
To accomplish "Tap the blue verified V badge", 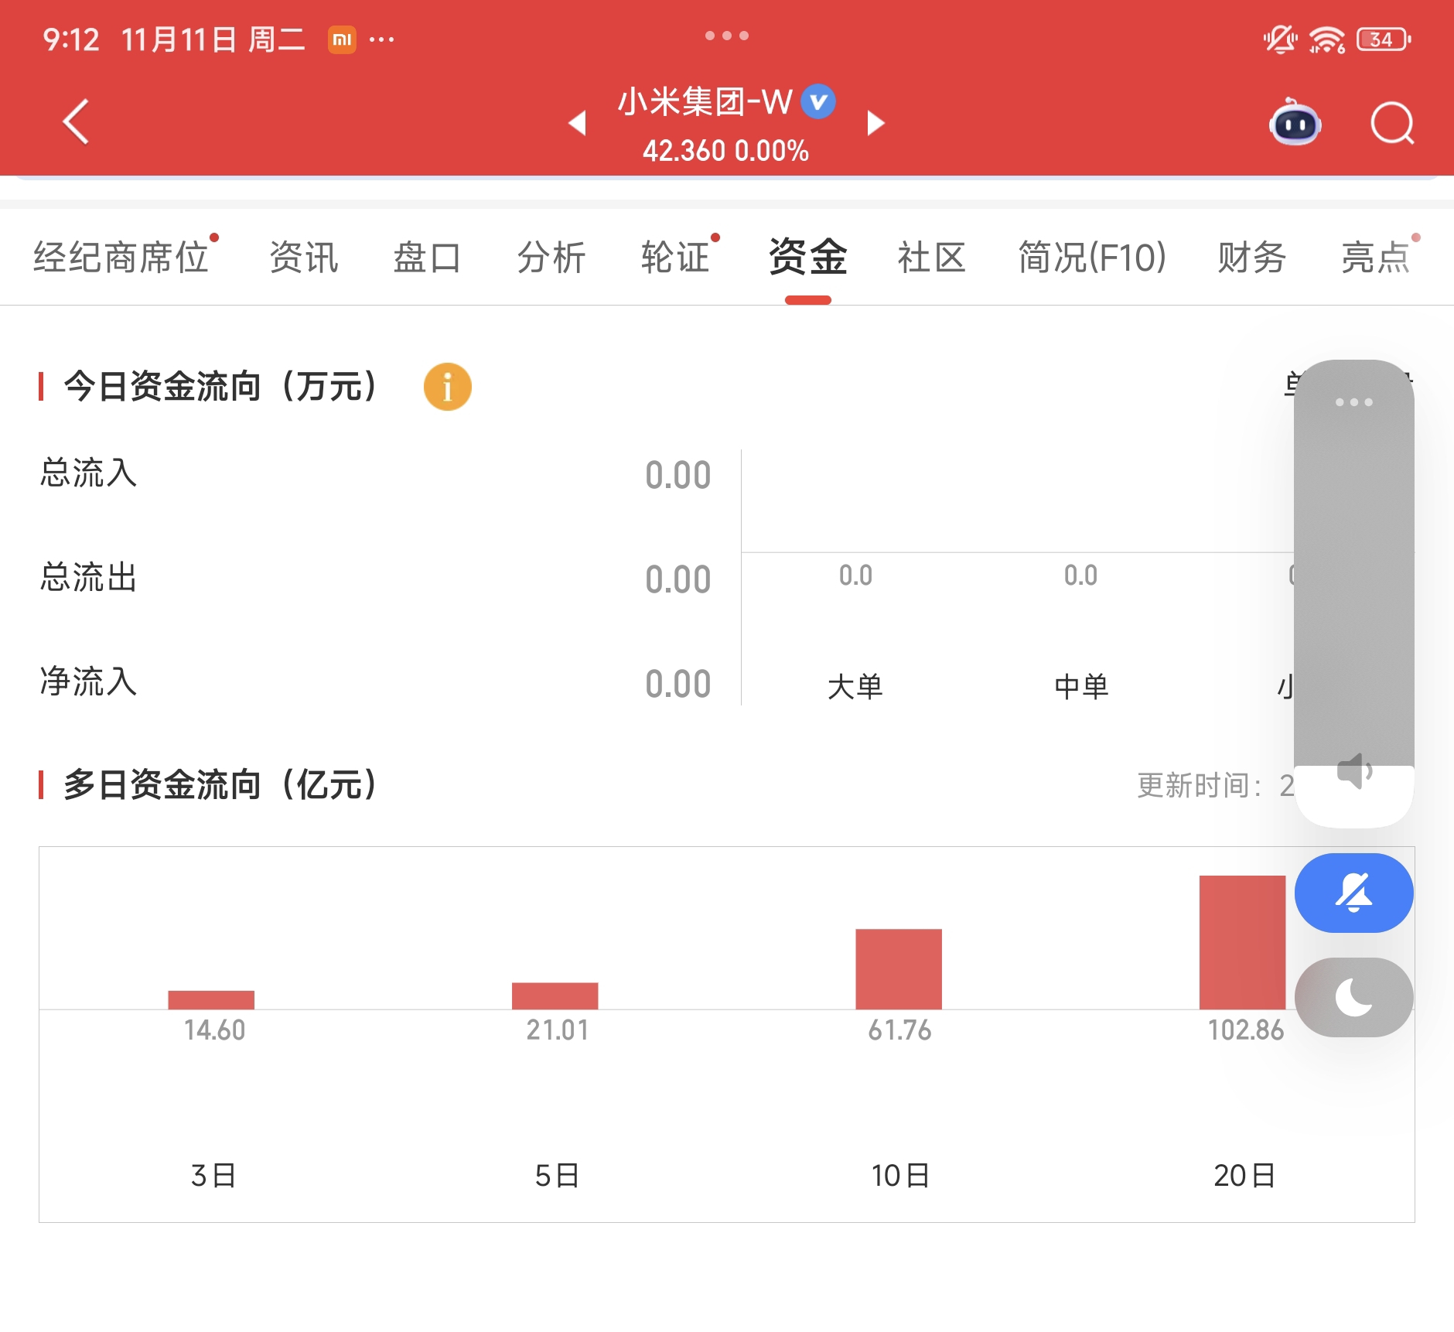I will point(818,101).
